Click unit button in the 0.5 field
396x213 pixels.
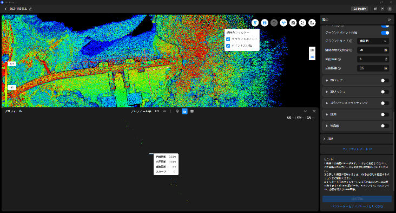[386, 68]
